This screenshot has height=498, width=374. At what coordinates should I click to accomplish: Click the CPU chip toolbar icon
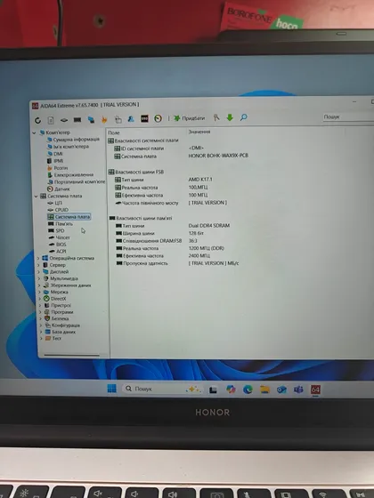(64, 120)
